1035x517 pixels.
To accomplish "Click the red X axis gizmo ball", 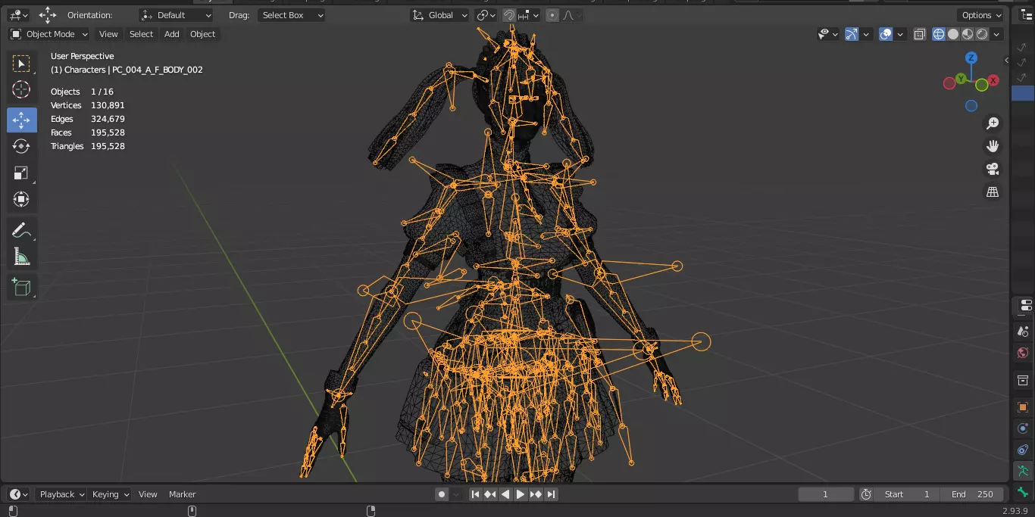I will 993,79.
